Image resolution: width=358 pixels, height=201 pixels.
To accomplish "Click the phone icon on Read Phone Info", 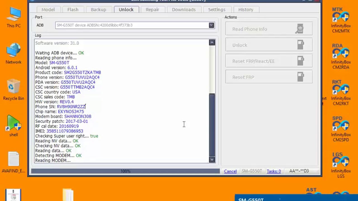I will click(300, 29).
